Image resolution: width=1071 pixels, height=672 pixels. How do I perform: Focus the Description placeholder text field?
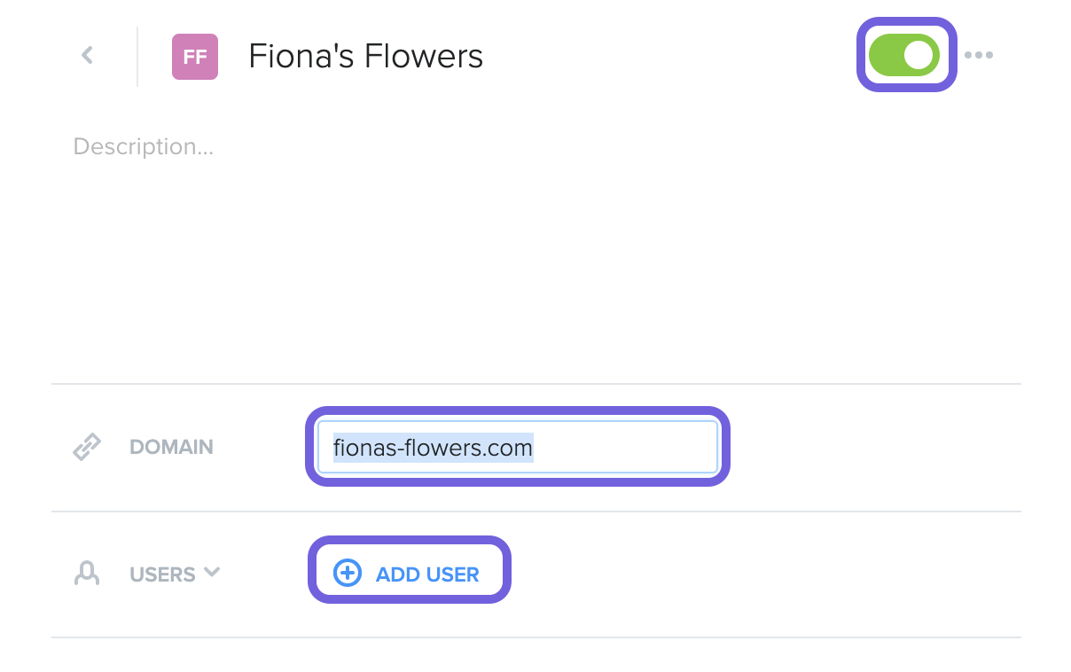point(144,146)
